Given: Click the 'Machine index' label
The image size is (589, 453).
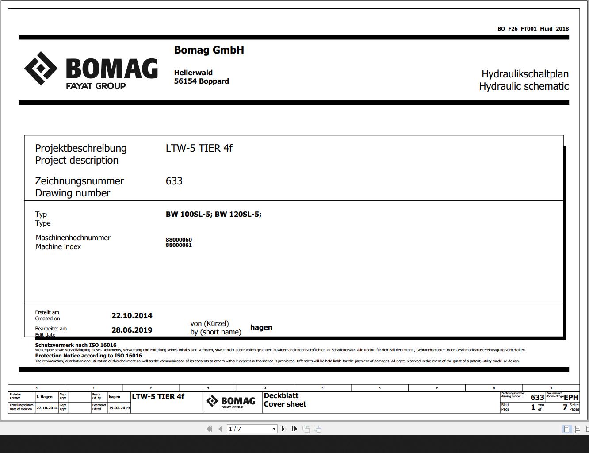Looking at the screenshot, I should click(x=58, y=246).
